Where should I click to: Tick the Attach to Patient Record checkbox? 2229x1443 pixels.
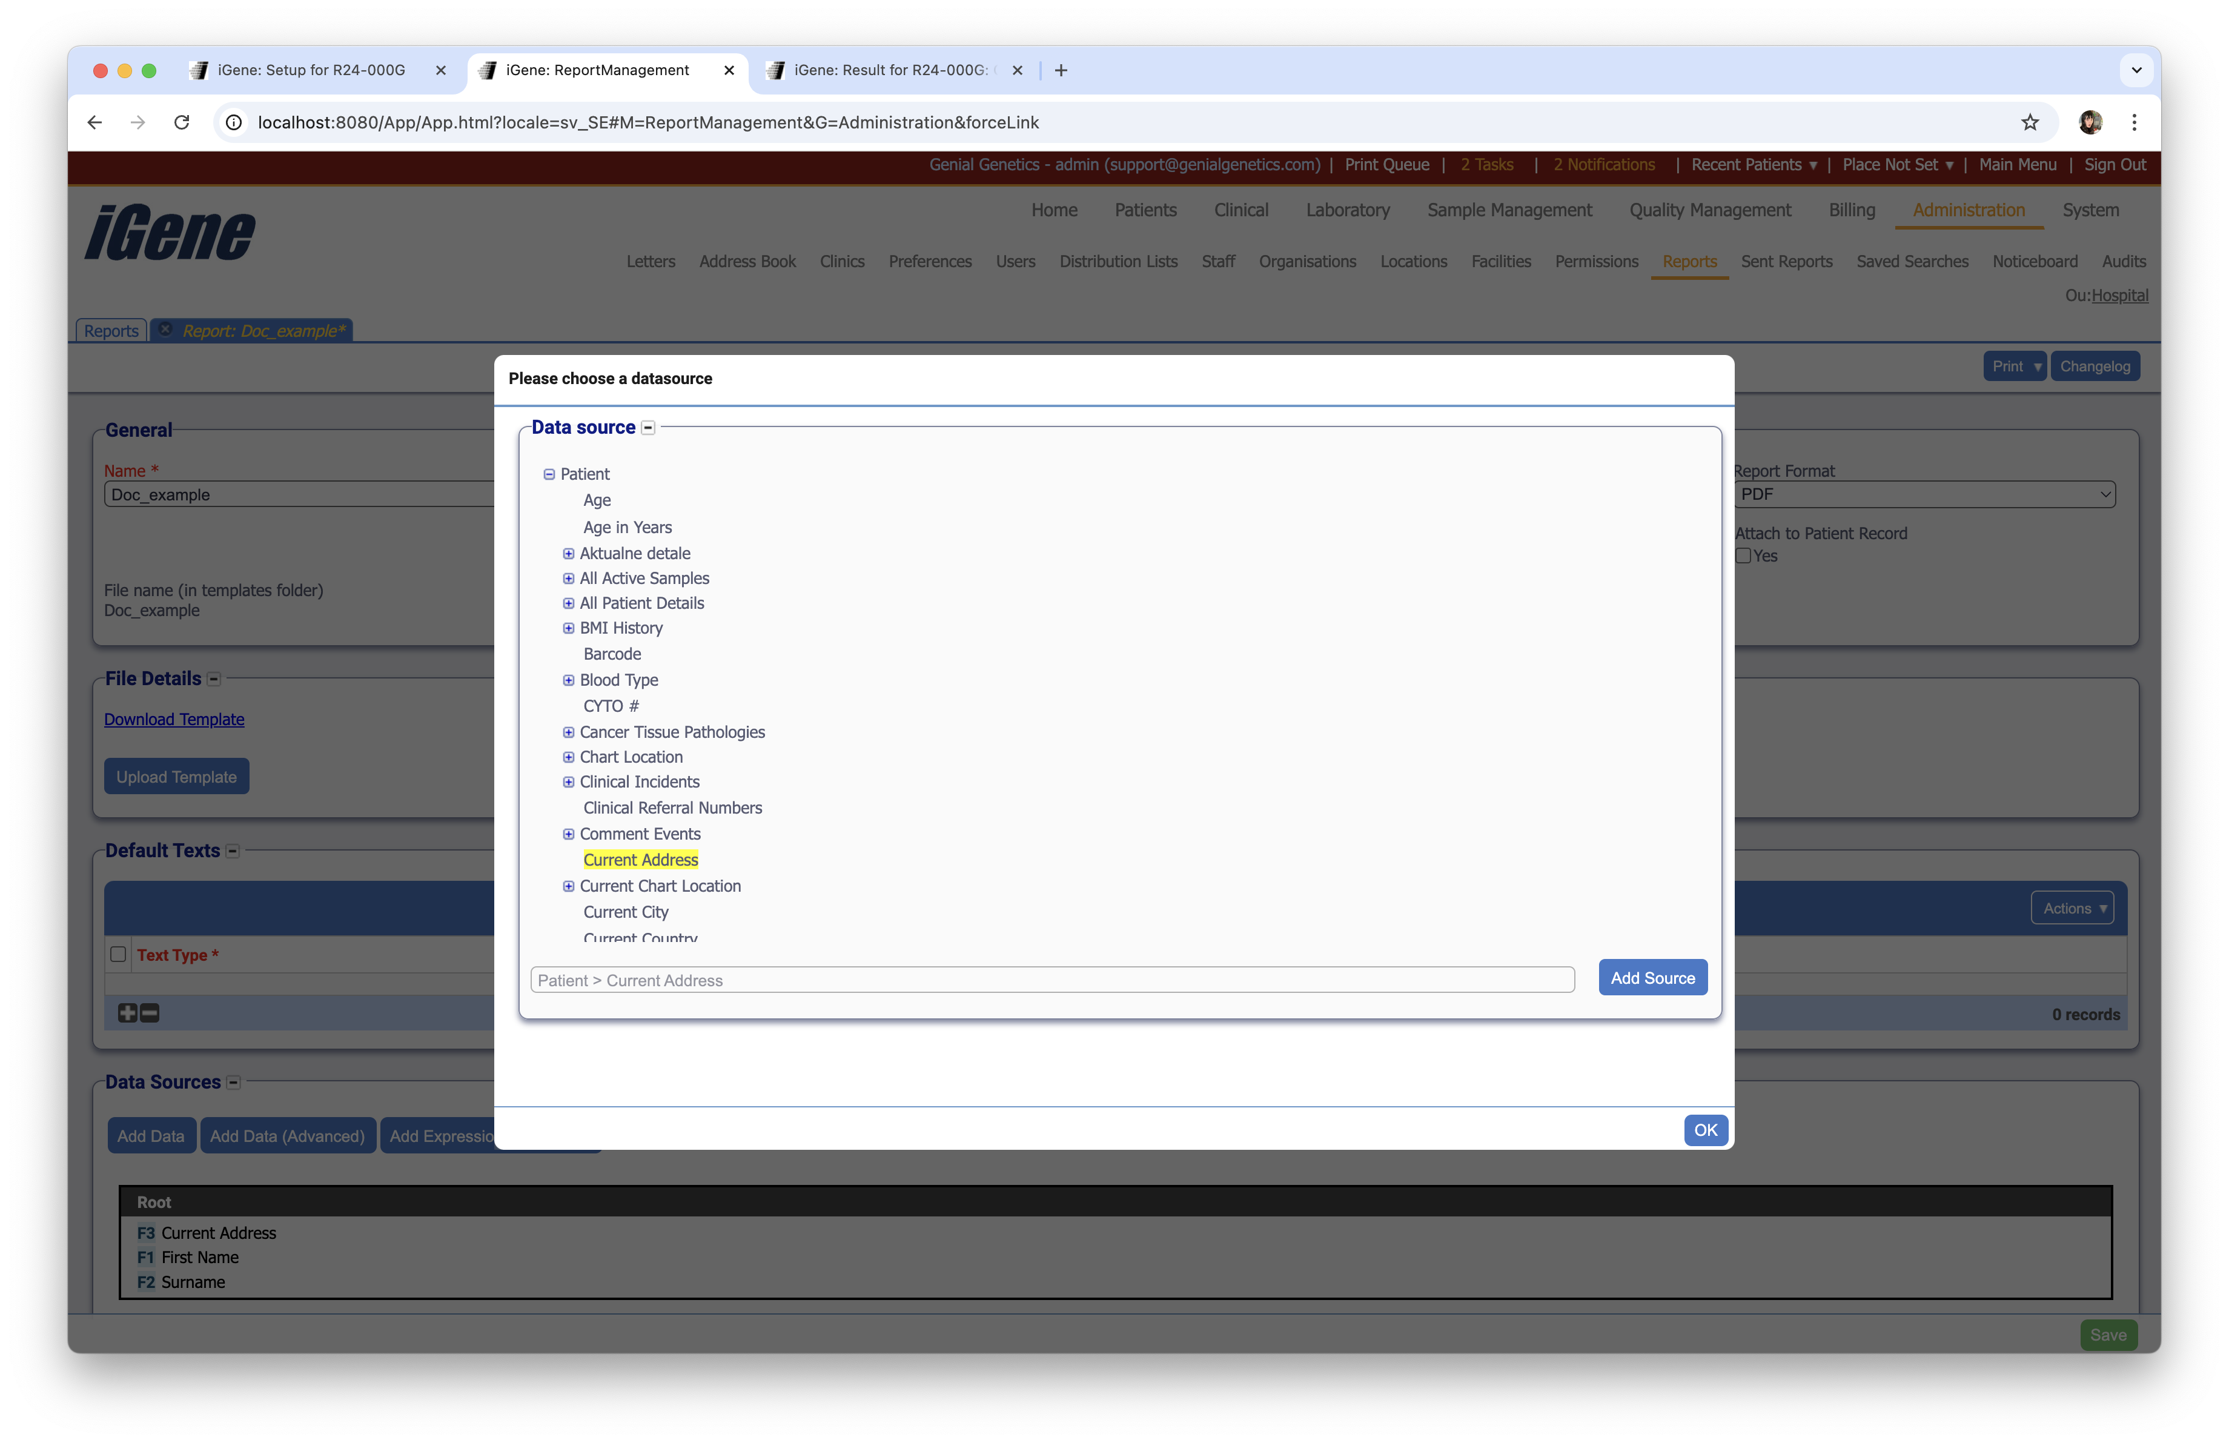coord(1743,556)
